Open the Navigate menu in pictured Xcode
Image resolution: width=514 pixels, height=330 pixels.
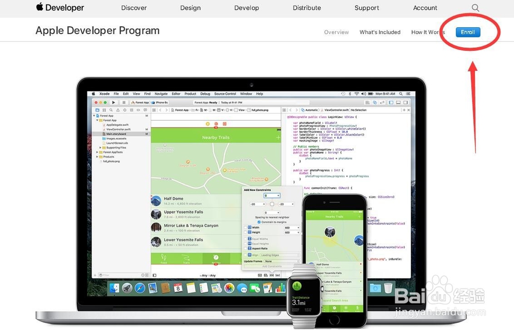point(161,94)
